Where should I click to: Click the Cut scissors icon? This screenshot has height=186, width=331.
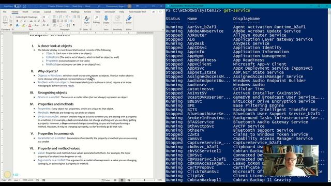pyautogui.click(x=11, y=17)
